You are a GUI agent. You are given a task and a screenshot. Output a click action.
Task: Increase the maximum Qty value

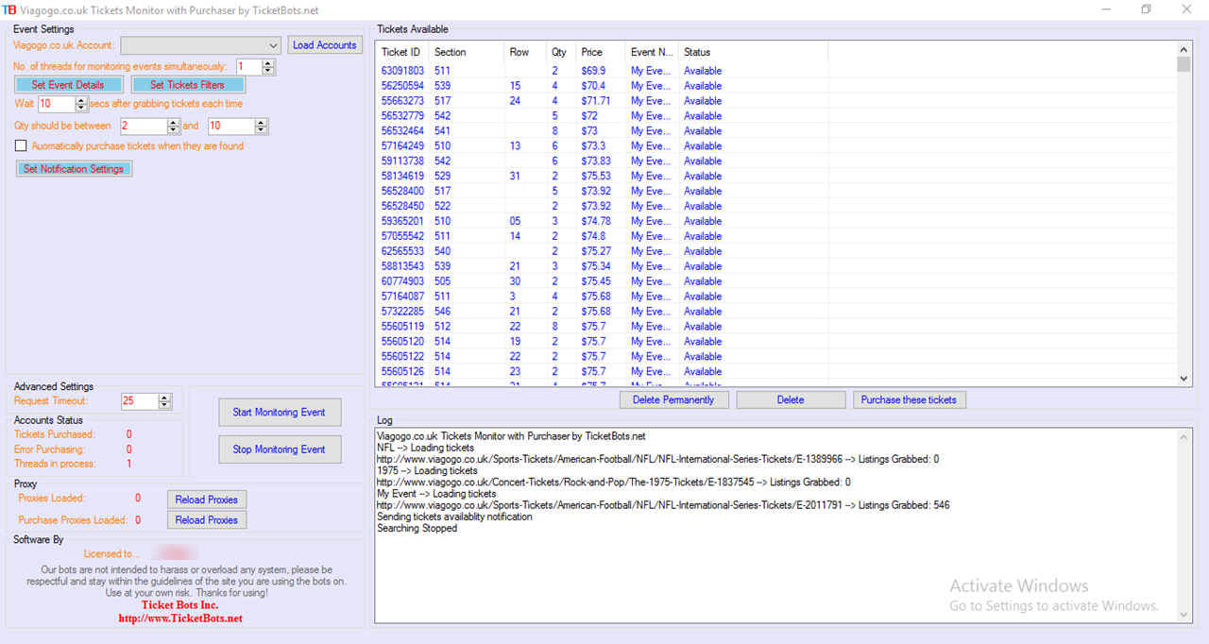pyautogui.click(x=263, y=123)
